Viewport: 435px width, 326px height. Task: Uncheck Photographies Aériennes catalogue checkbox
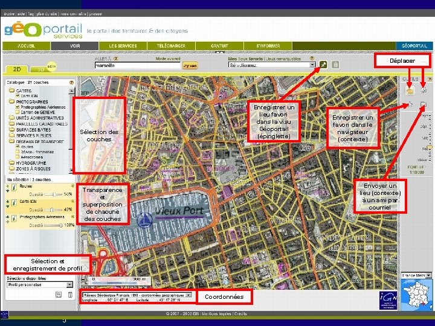(18, 107)
